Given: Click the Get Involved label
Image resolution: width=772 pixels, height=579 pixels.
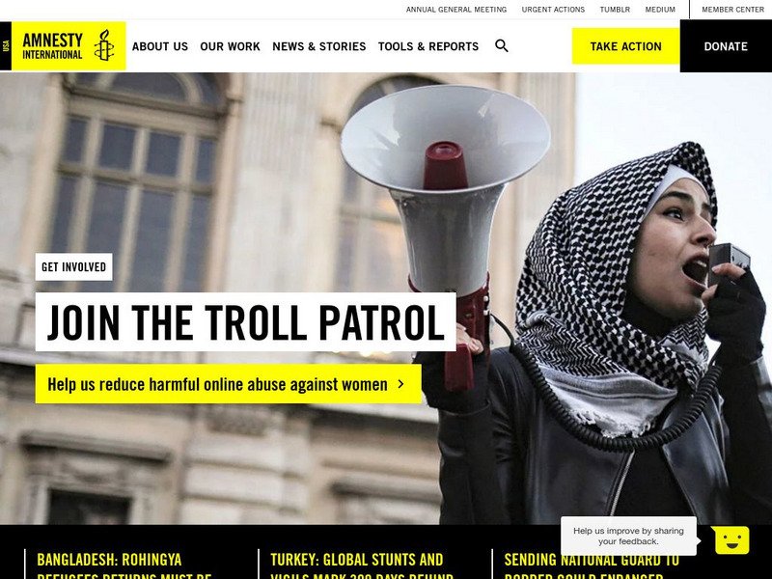Looking at the screenshot, I should [x=74, y=267].
